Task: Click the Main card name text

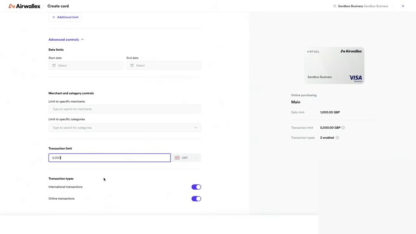Action: 295,102
